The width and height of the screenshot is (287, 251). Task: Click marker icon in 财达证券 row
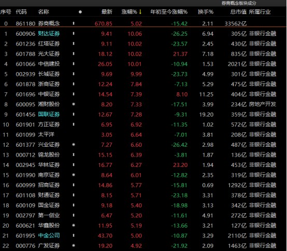tap(74, 34)
